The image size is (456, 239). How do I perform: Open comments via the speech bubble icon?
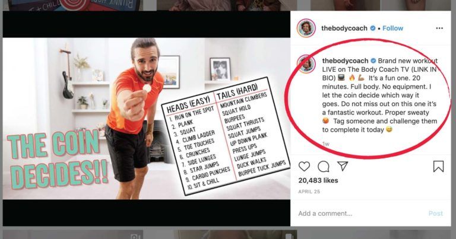pyautogui.click(x=324, y=167)
